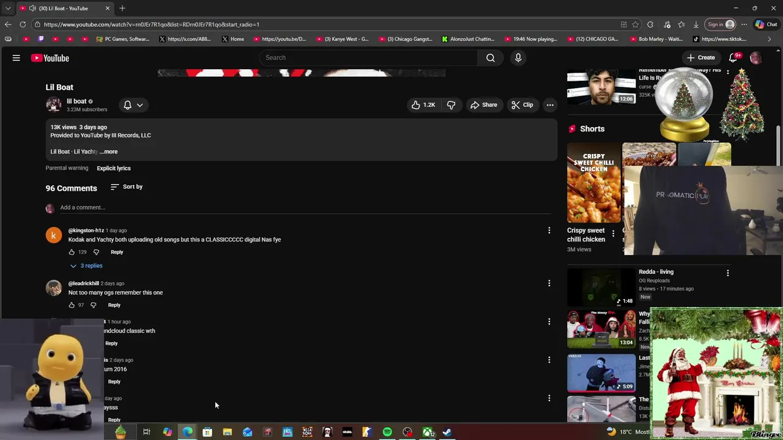This screenshot has height=440, width=783.
Task: Open the account avatar menu
Action: click(x=756, y=58)
